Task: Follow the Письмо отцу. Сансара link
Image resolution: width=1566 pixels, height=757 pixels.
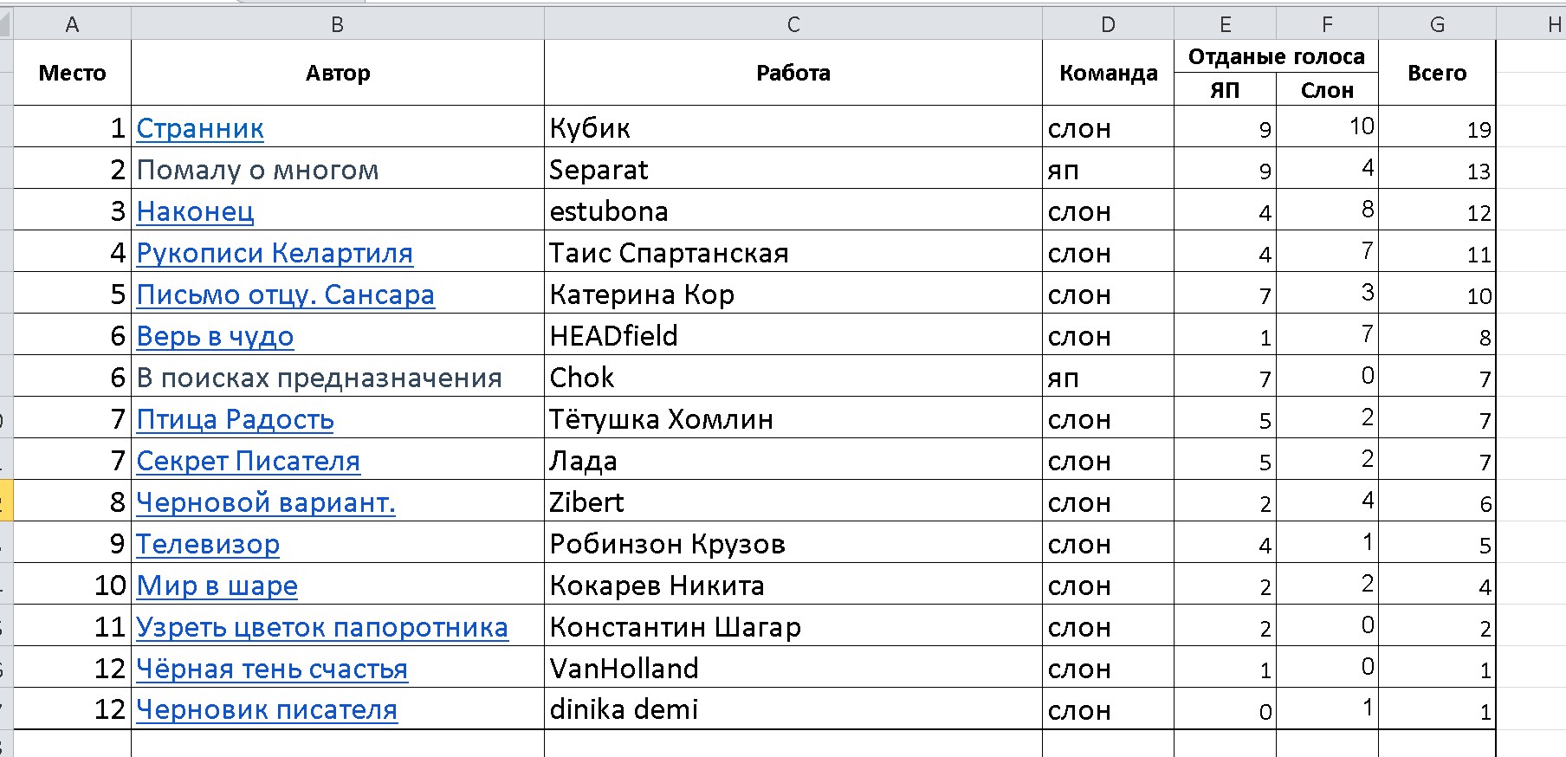Action: 285,294
